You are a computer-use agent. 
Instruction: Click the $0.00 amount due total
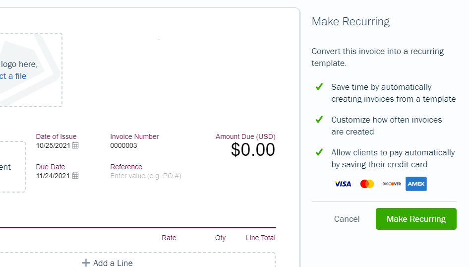click(253, 150)
